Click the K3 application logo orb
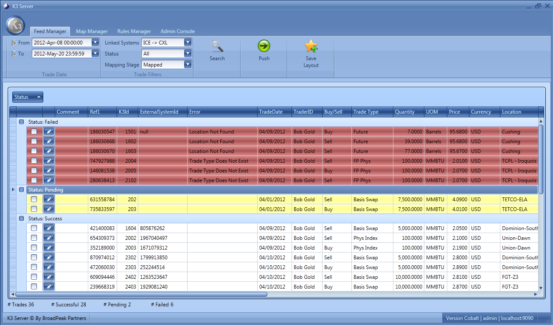This screenshot has height=325, width=553. coord(15,25)
